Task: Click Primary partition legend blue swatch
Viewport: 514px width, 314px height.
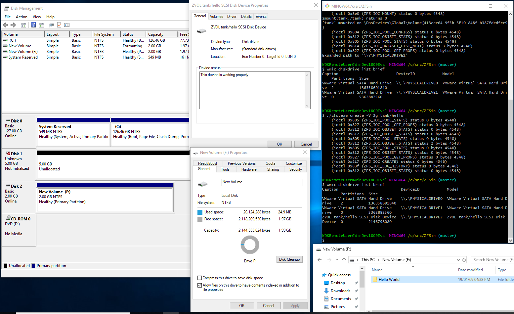Action: [33, 266]
